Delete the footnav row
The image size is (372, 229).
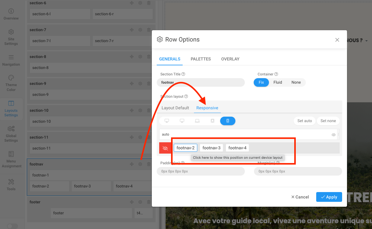[x=149, y=164]
